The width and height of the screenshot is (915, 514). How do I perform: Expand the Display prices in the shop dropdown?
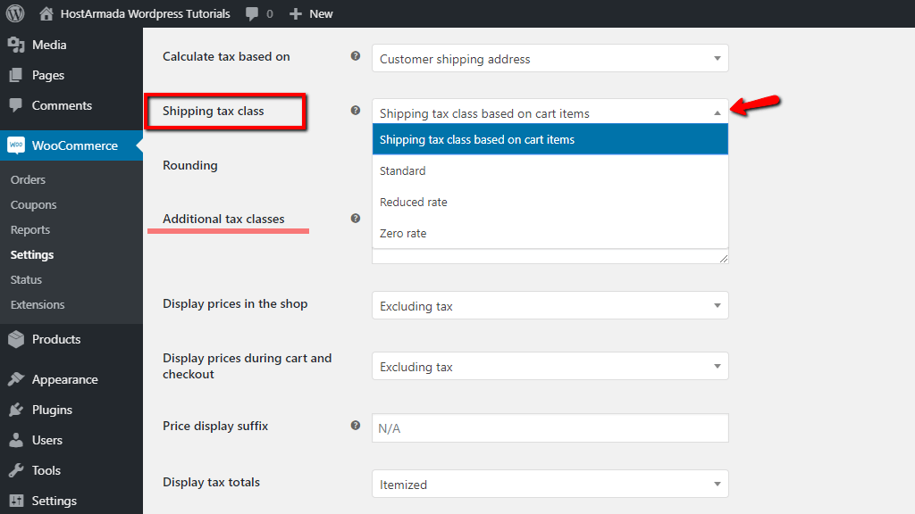click(x=550, y=306)
